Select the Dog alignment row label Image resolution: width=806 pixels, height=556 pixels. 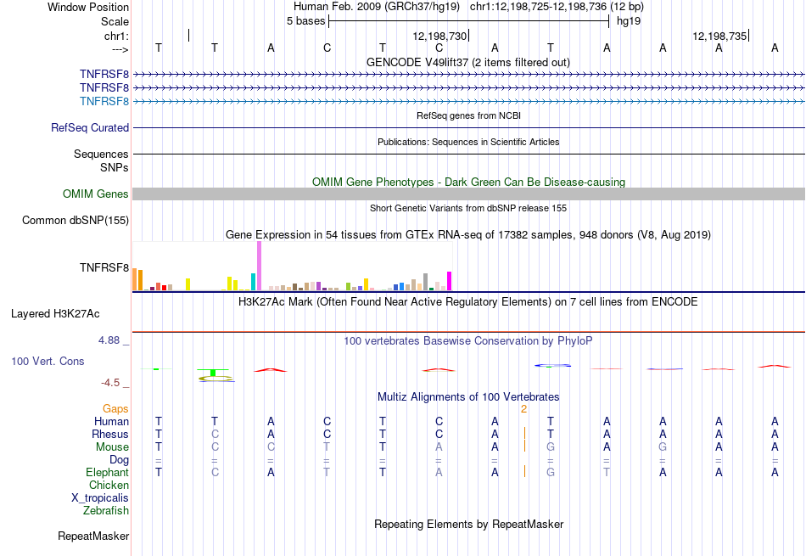point(120,460)
